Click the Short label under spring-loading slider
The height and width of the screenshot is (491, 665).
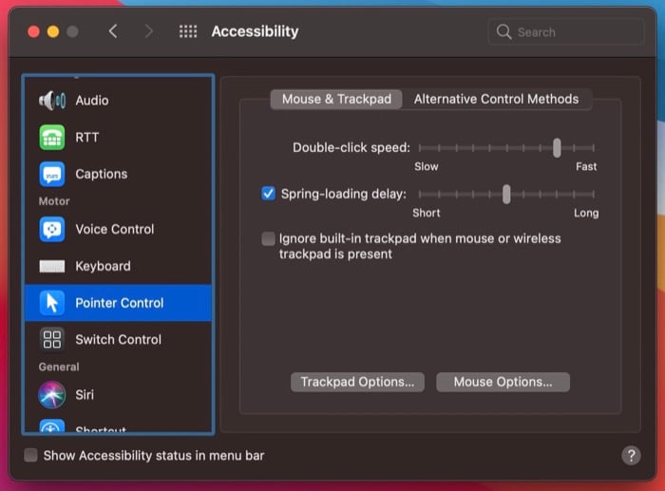pyautogui.click(x=427, y=213)
